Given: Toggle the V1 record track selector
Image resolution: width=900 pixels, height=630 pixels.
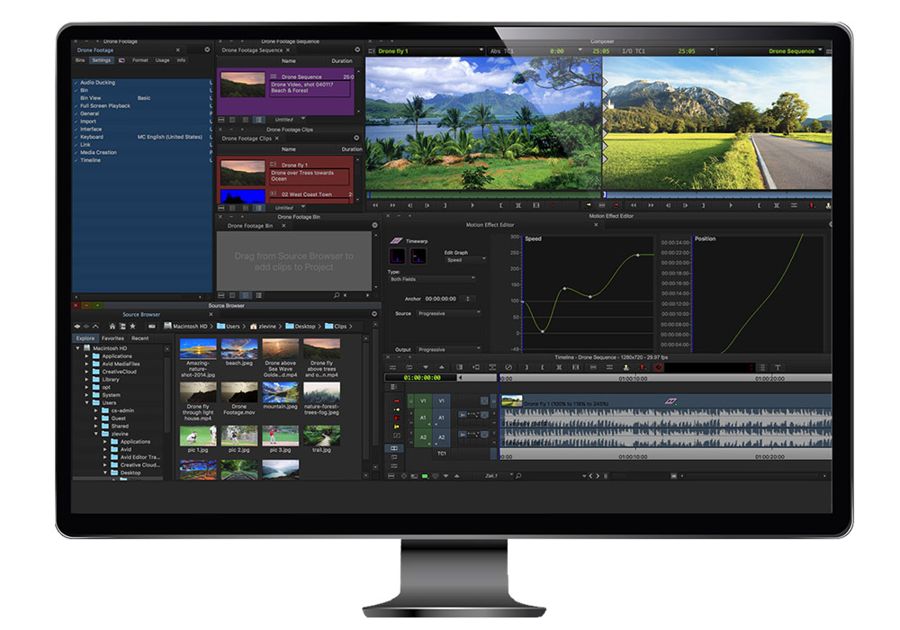Looking at the screenshot, I should (x=441, y=400).
